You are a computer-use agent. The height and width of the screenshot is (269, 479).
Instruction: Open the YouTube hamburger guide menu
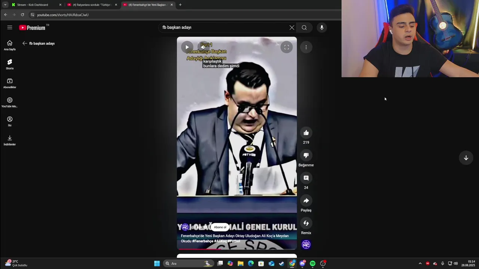click(x=10, y=27)
